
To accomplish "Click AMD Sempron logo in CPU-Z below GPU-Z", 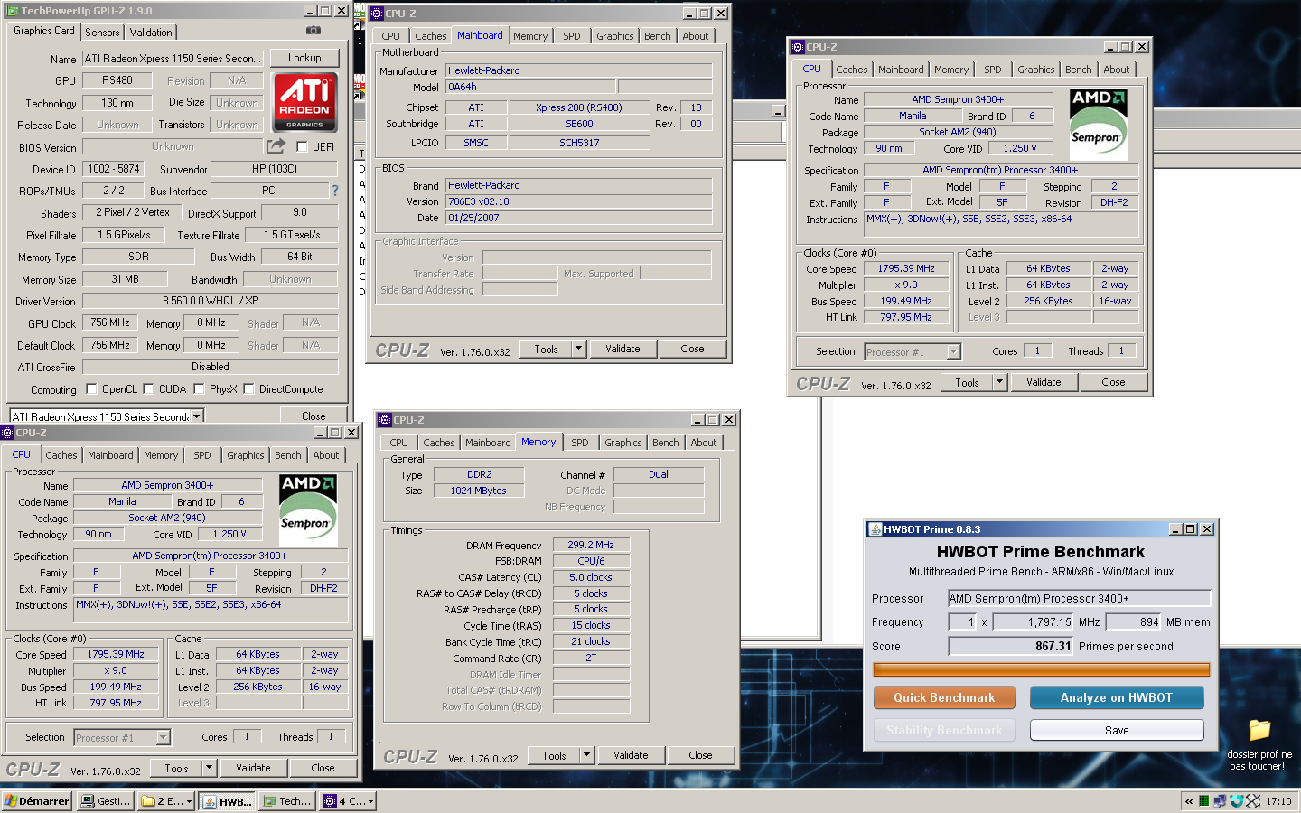I will click(308, 509).
